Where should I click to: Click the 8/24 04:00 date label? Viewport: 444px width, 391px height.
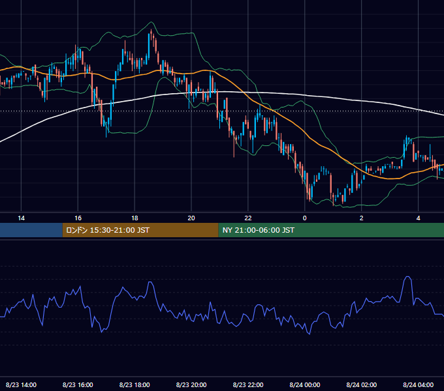419,384
